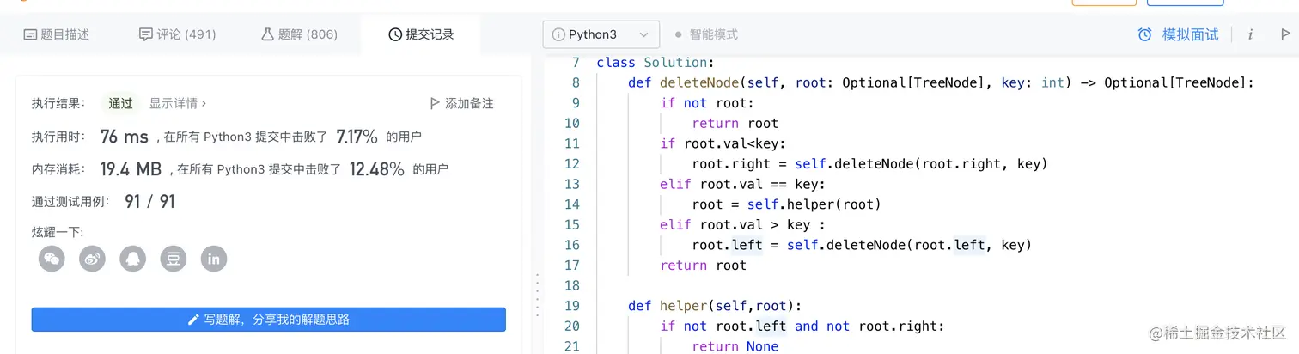
Task: Share result to Douban
Action: pos(174,259)
